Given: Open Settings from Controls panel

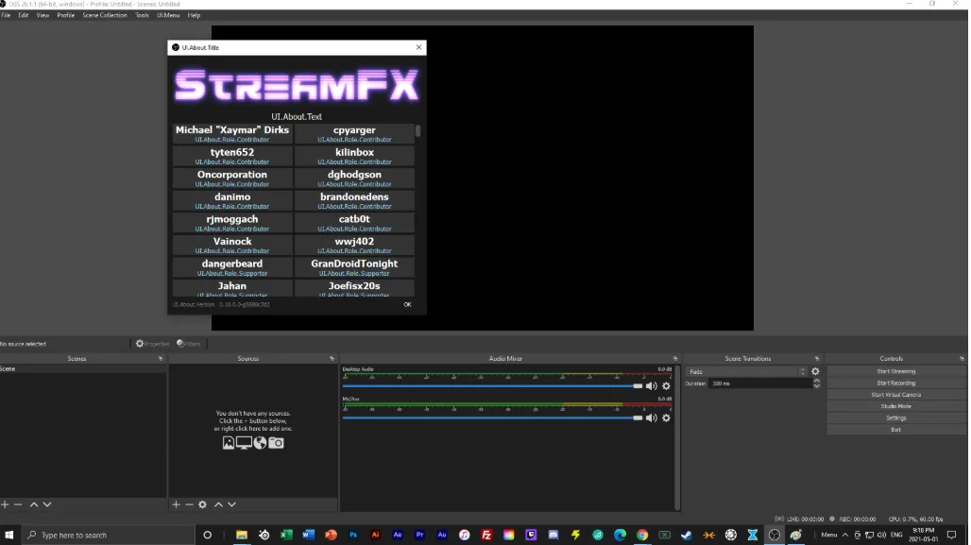Looking at the screenshot, I should click(896, 418).
